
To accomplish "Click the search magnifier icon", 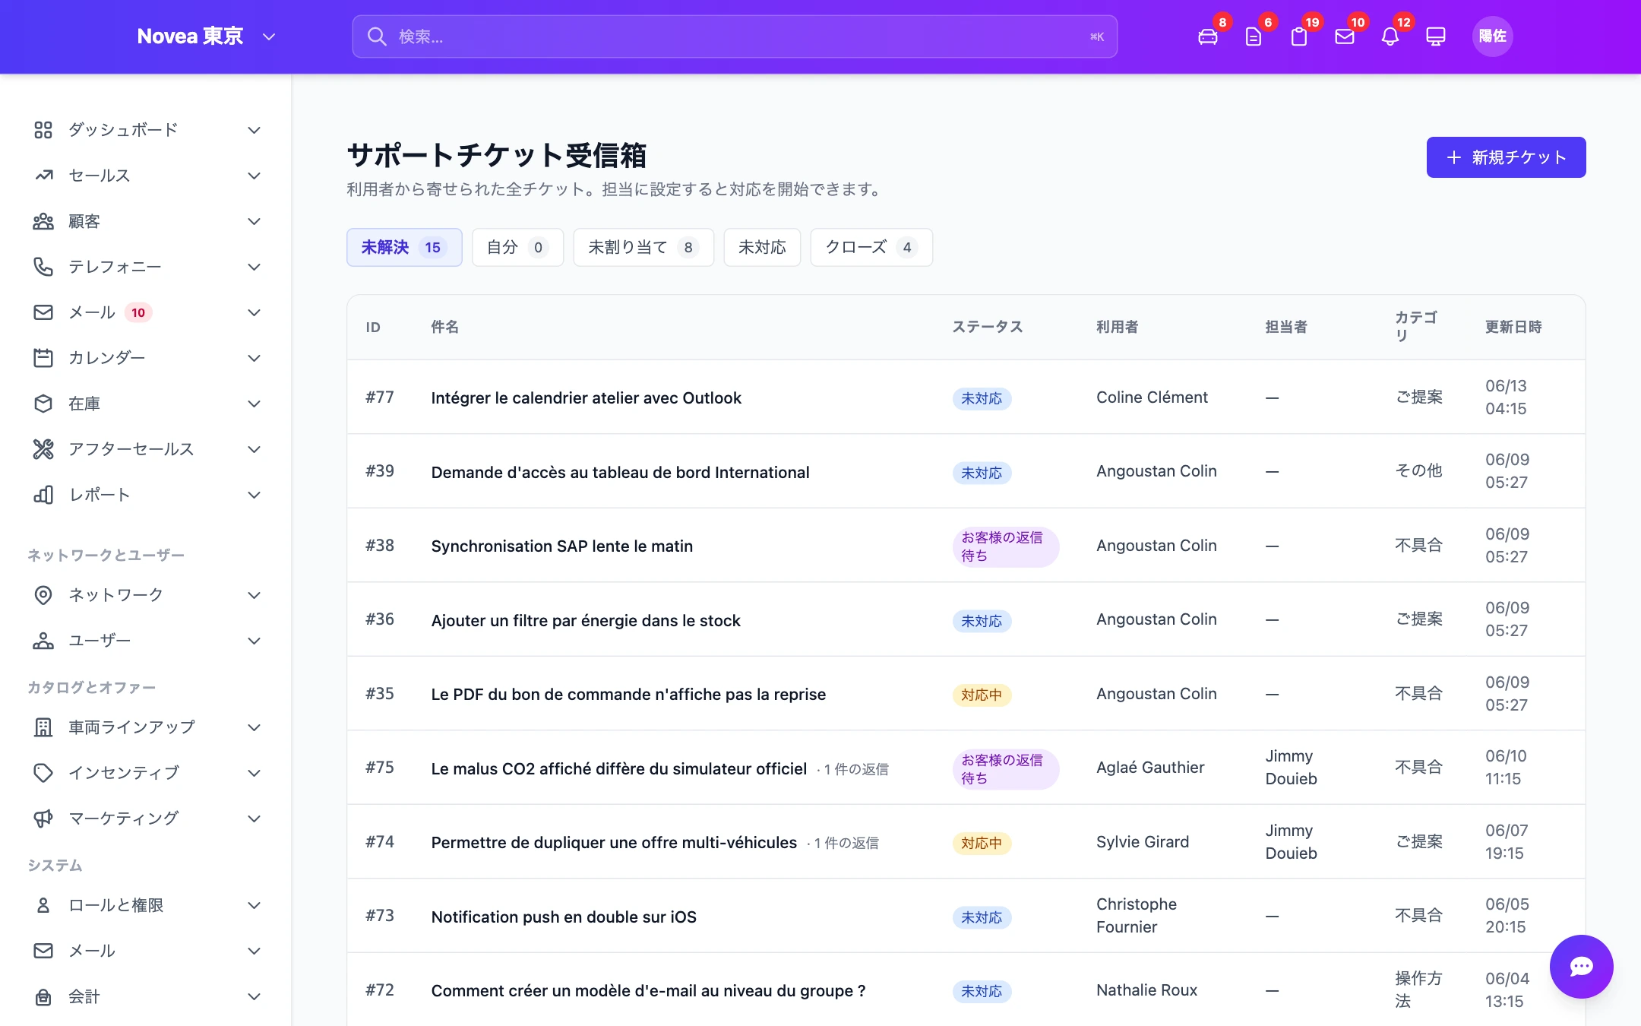I will click(x=377, y=36).
